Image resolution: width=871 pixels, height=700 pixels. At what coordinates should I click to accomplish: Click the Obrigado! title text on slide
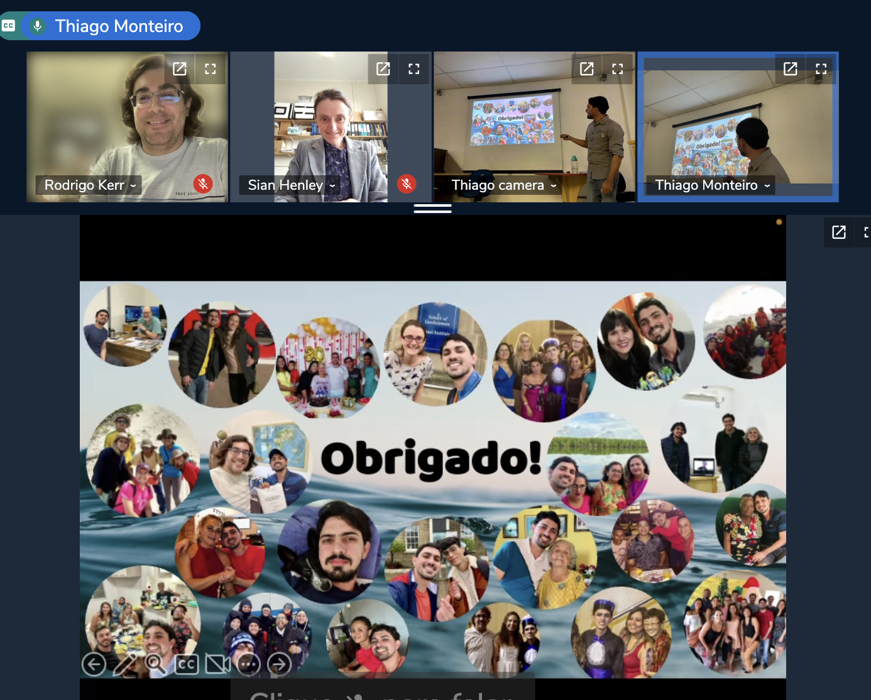point(431,458)
